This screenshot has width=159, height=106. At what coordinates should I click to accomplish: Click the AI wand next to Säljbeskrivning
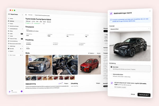(x=59, y=83)
